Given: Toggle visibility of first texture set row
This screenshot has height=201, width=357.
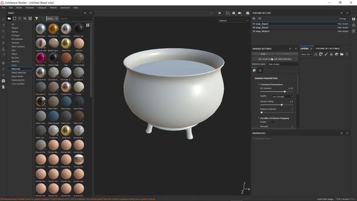Looking at the screenshot, I should [254, 23].
